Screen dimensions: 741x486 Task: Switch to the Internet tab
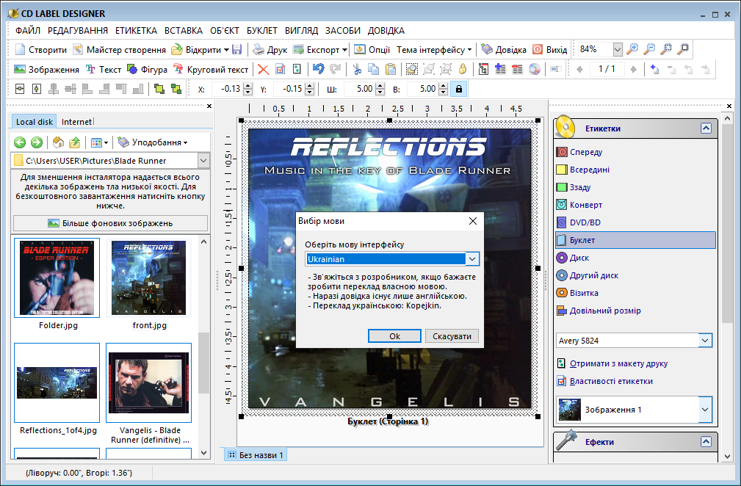[76, 122]
